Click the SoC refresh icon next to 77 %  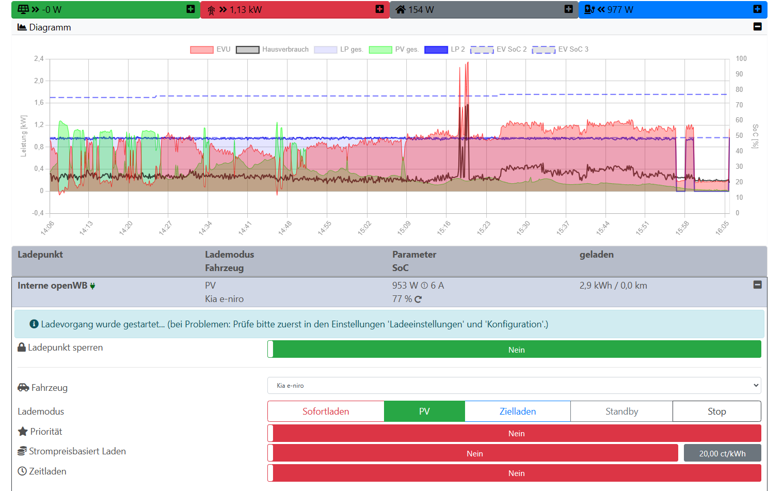click(418, 299)
